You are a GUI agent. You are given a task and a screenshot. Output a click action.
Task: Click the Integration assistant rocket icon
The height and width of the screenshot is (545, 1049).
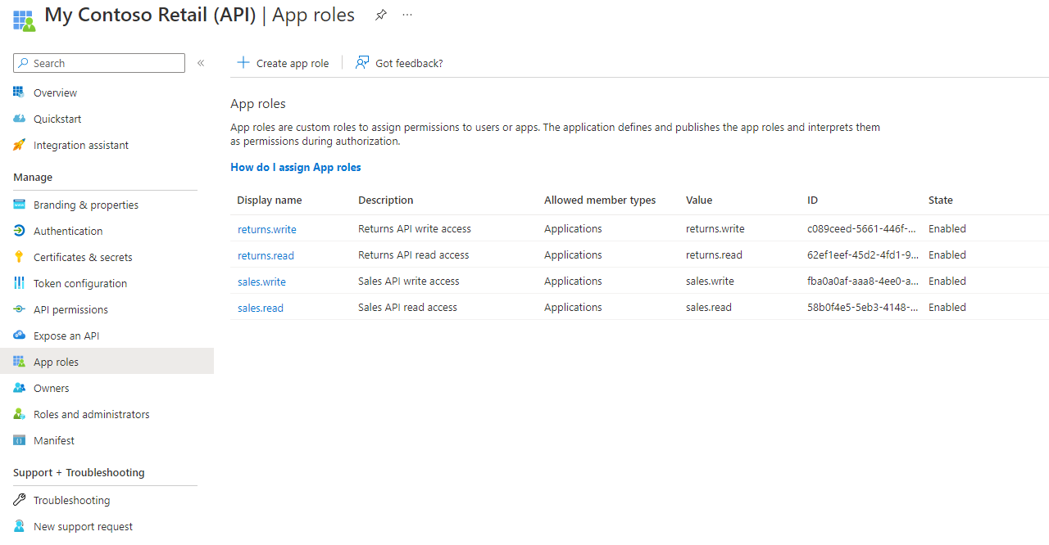[x=19, y=145]
